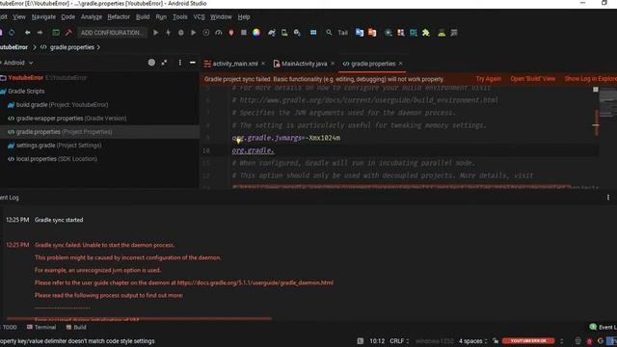Click the blue translate icon

point(360,33)
